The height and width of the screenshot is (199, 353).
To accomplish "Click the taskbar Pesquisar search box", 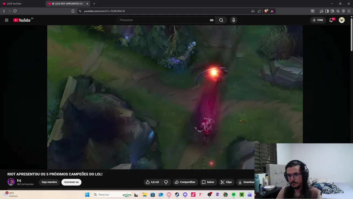I will 112,195.
